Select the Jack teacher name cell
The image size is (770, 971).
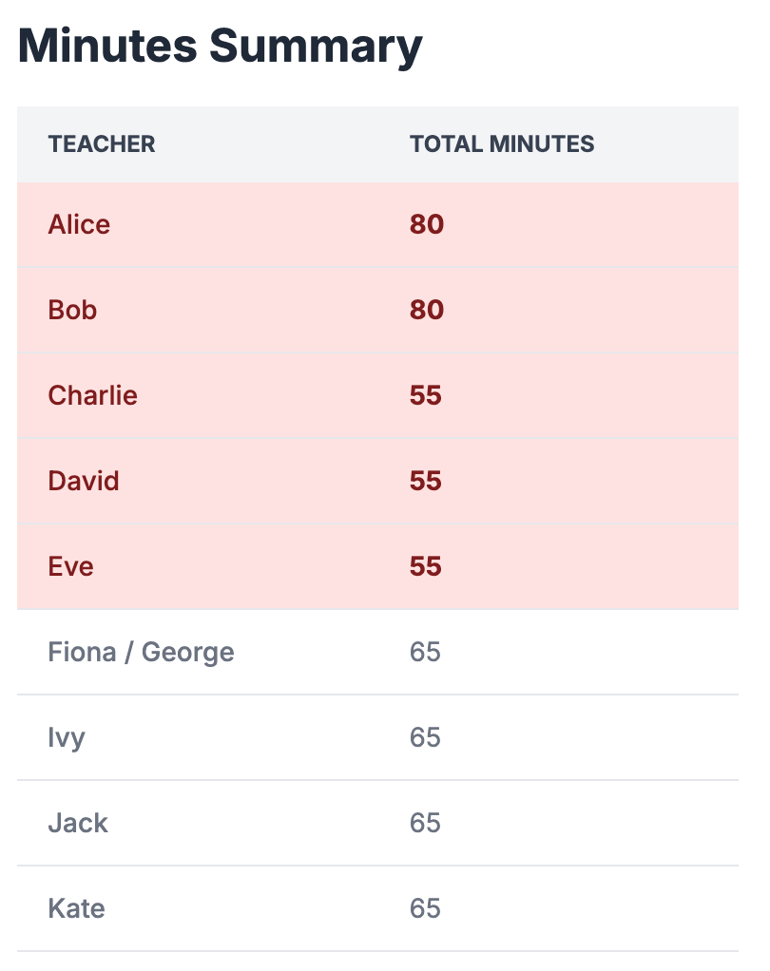pos(78,823)
